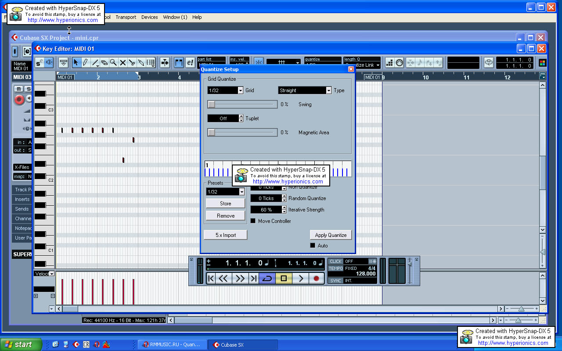This screenshot has width=562, height=351.
Task: Select the Mute X tool
Action: tap(123, 63)
